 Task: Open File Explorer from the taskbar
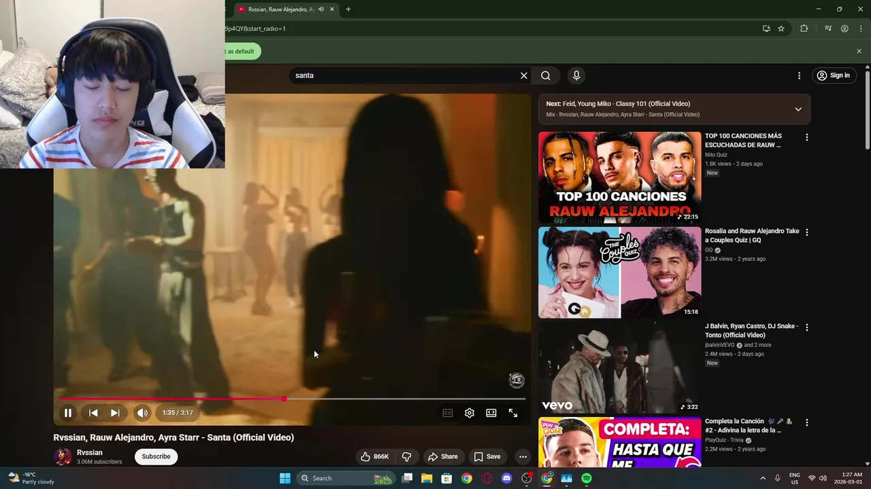pos(427,478)
